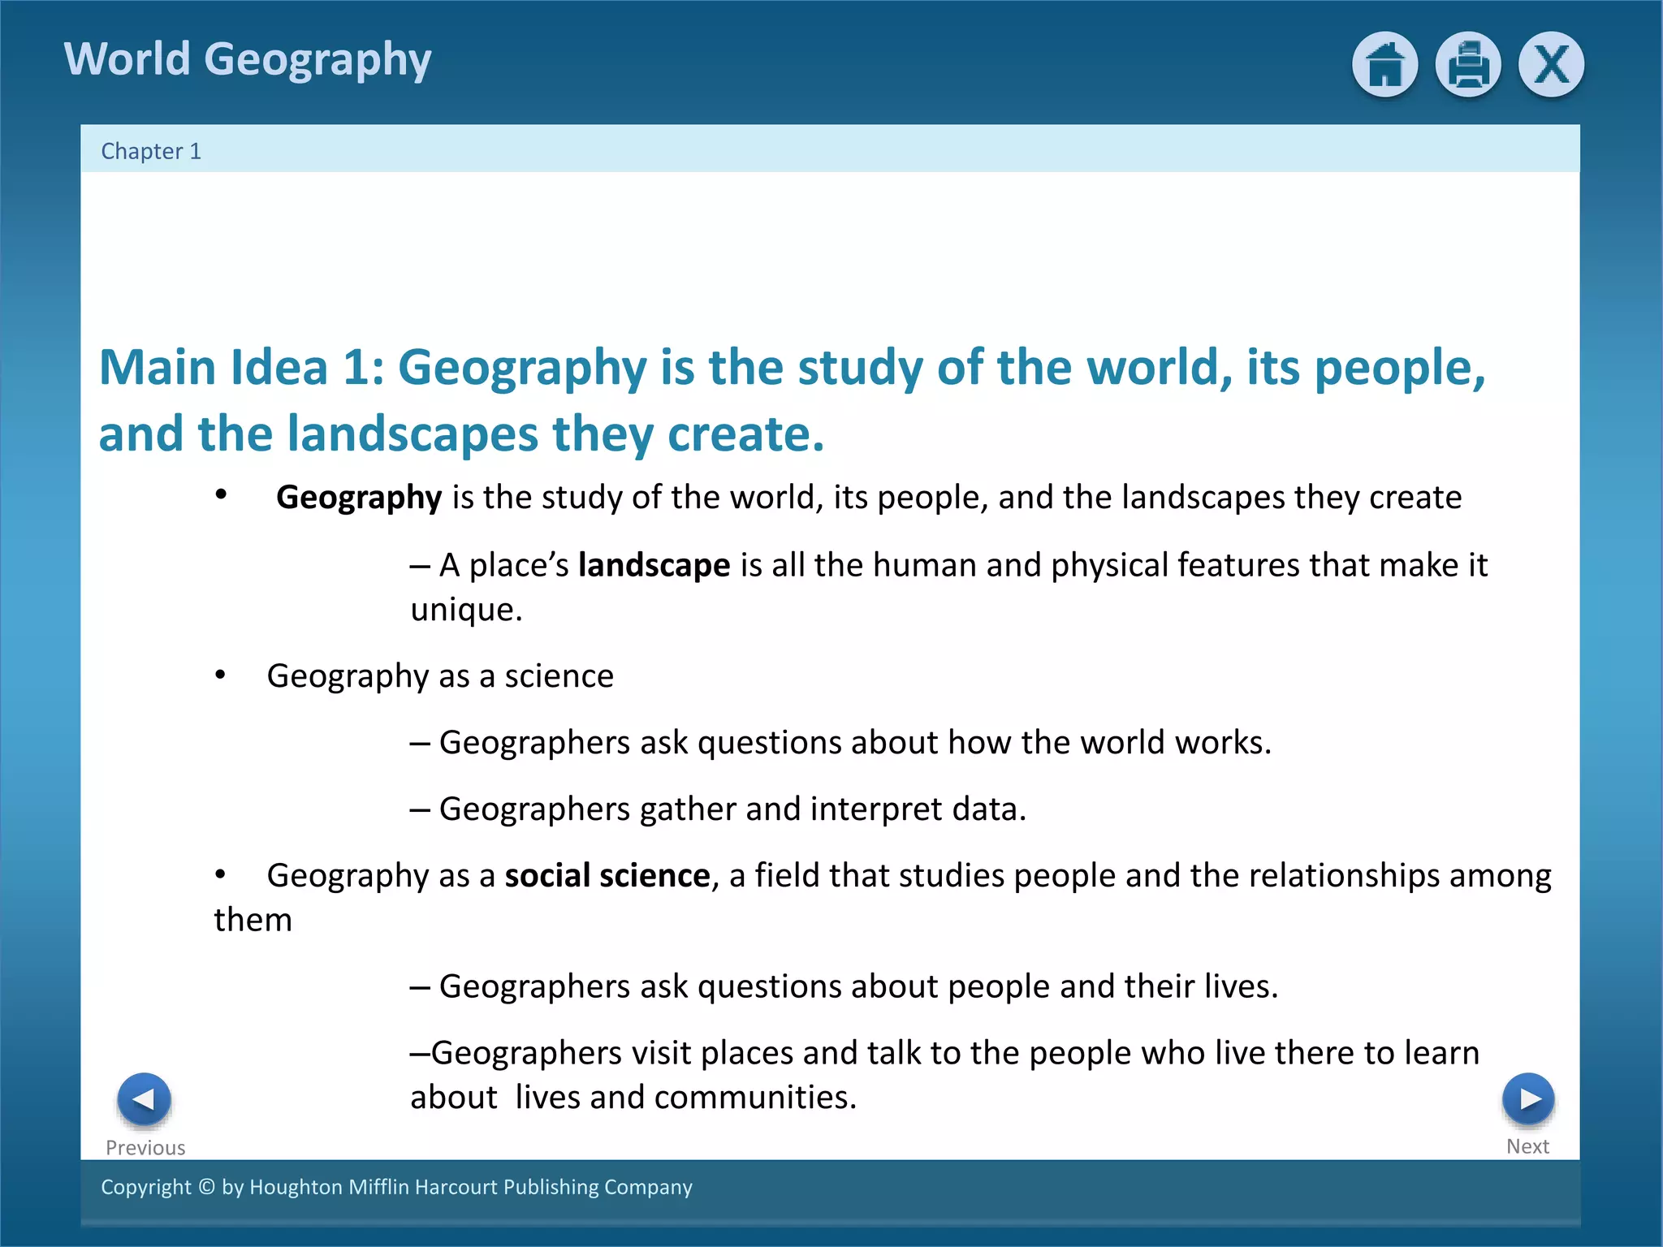
Task: Click the Geography as a science bullet
Action: pos(440,675)
